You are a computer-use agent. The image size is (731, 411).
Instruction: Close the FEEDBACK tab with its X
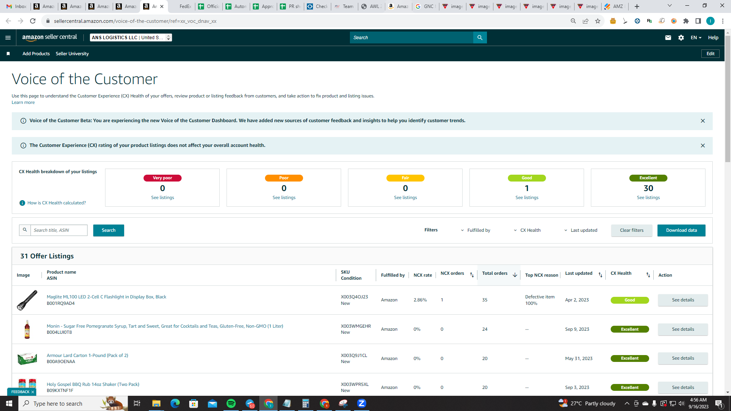click(x=33, y=392)
